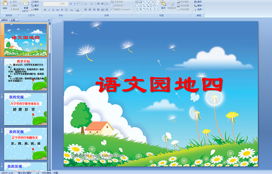The width and height of the screenshot is (272, 174).
Task: Click the Increase Indent icon
Action: [x=102, y=4]
